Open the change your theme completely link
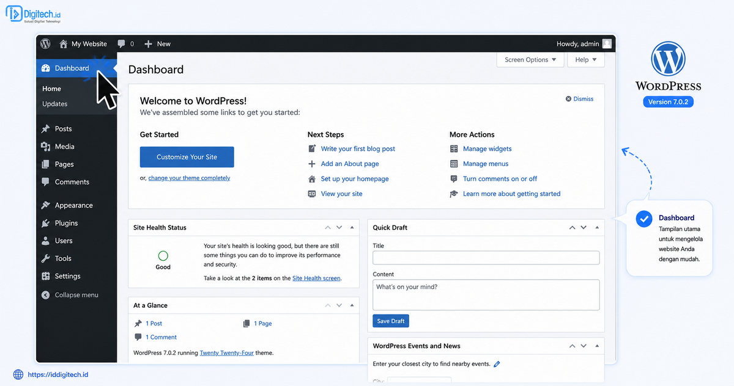 (189, 178)
